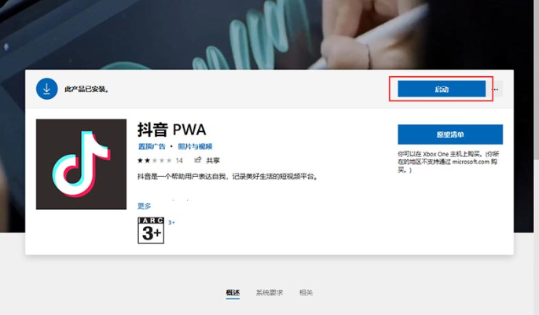Switch to the 系统要求 tab
539x315 pixels.
coord(269,293)
